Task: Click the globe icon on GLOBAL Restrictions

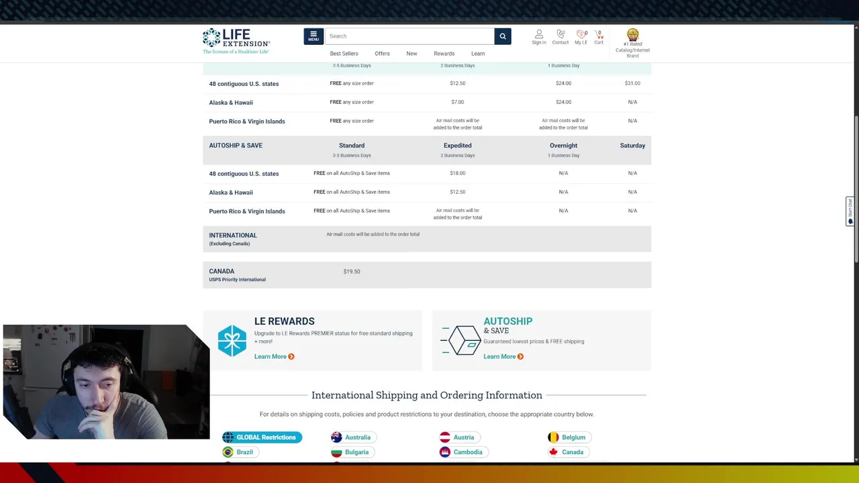Action: [x=228, y=437]
